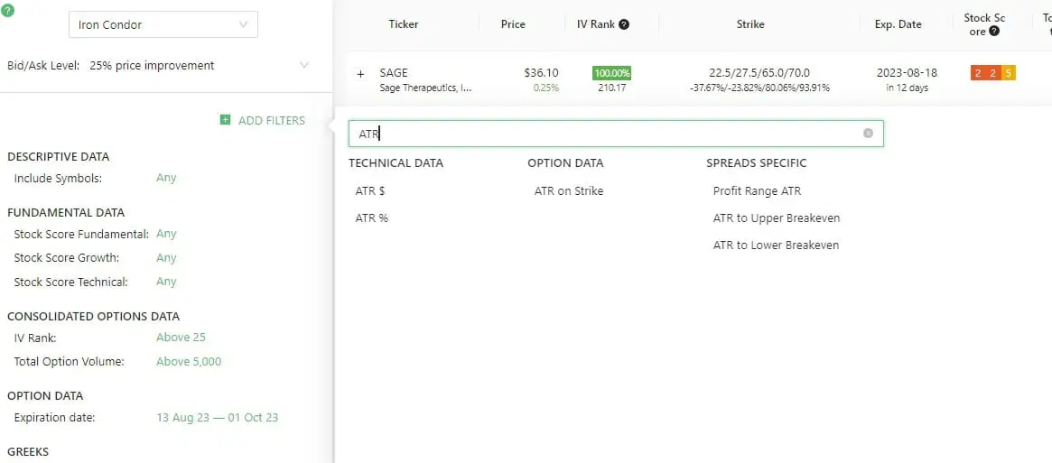This screenshot has height=463, width=1052.
Task: Edit the IV Rank Above 25 value
Action: click(x=181, y=337)
